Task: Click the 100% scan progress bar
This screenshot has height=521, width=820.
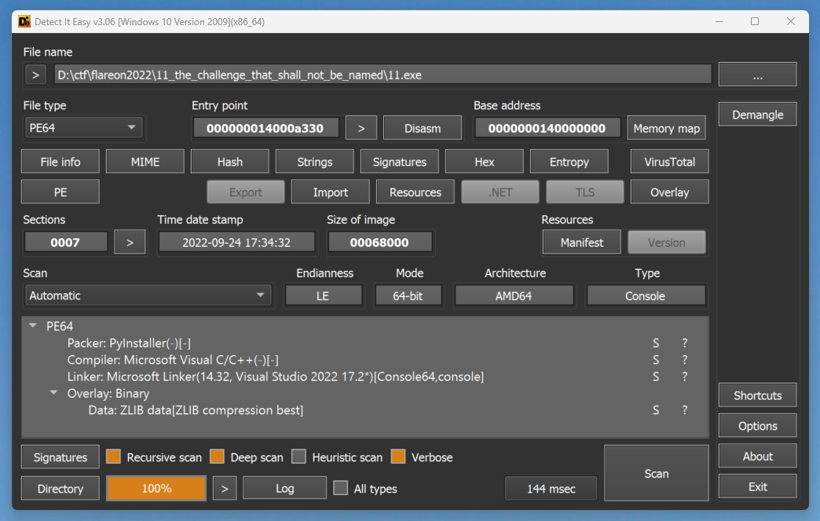Action: pyautogui.click(x=156, y=489)
